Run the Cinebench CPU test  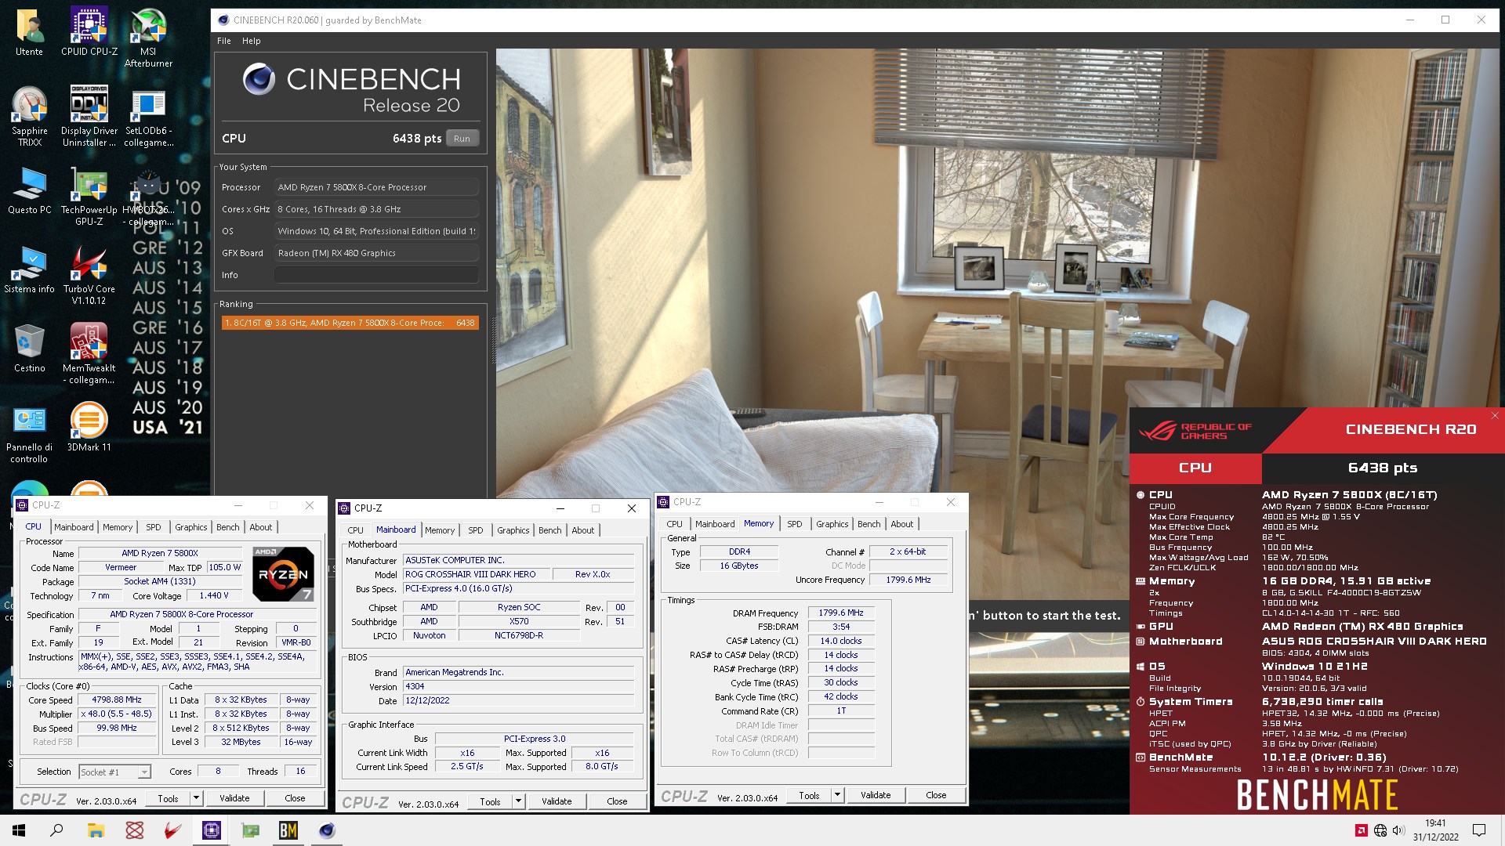462,139
